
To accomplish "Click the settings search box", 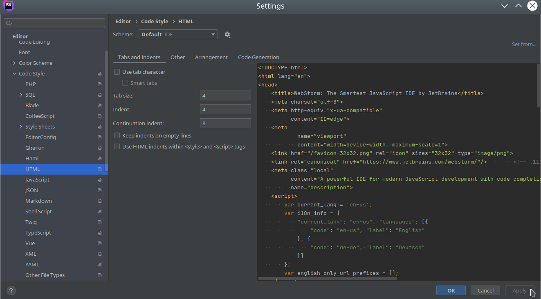I will tap(54, 23).
